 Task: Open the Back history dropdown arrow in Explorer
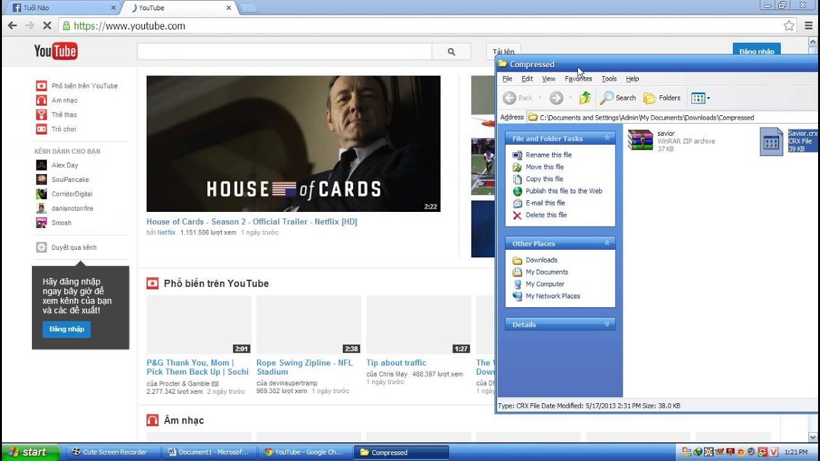pyautogui.click(x=540, y=98)
